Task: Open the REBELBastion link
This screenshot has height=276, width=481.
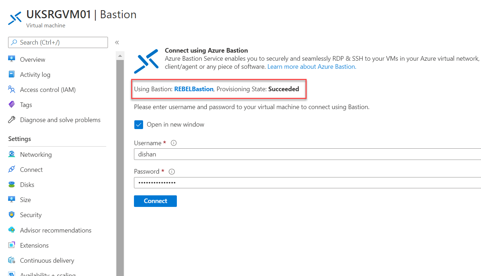Action: [194, 89]
